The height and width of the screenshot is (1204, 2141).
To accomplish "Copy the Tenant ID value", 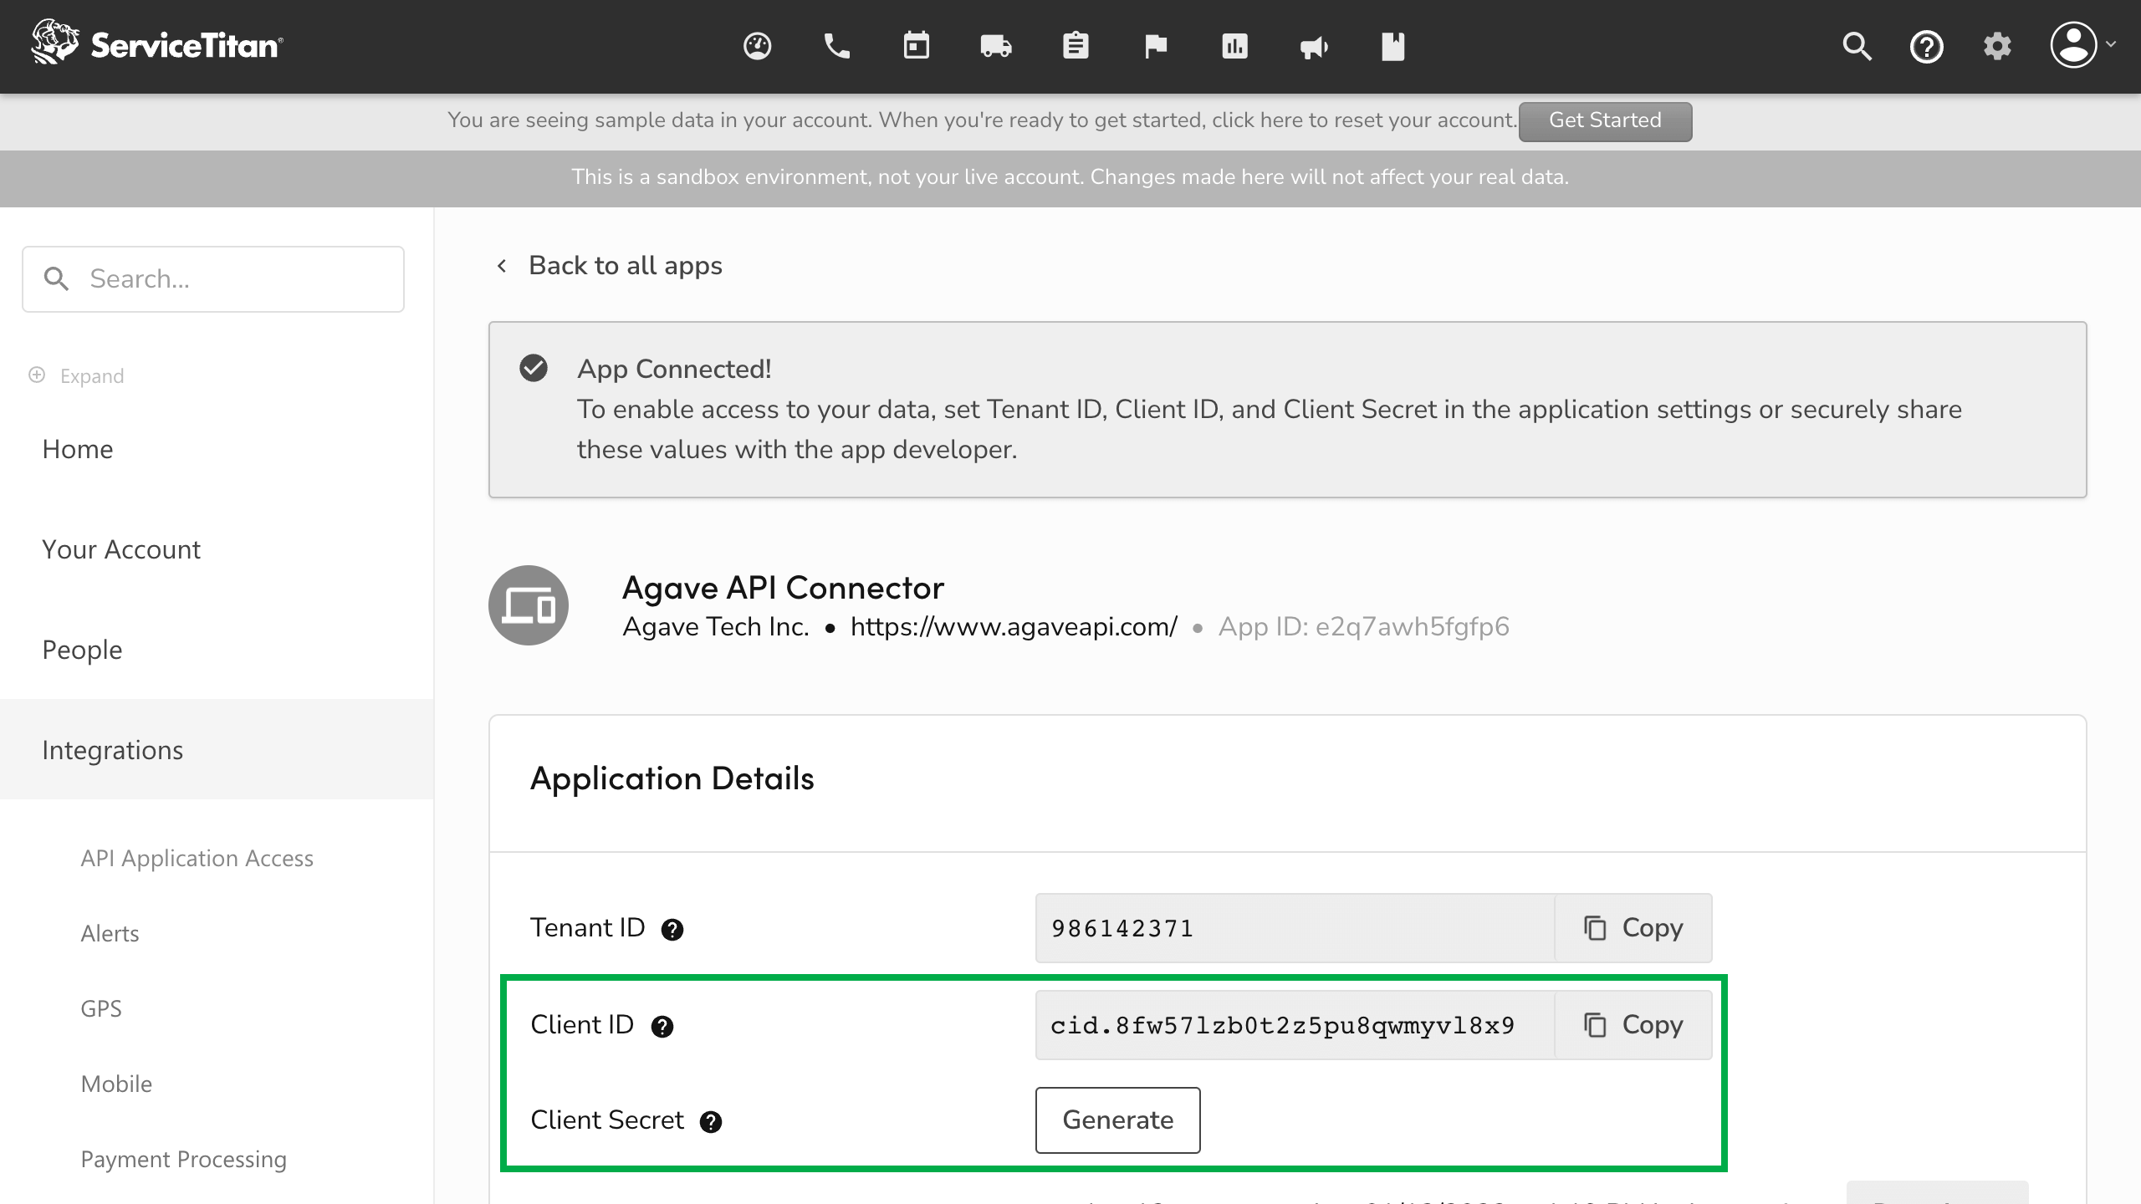I will pos(1633,928).
